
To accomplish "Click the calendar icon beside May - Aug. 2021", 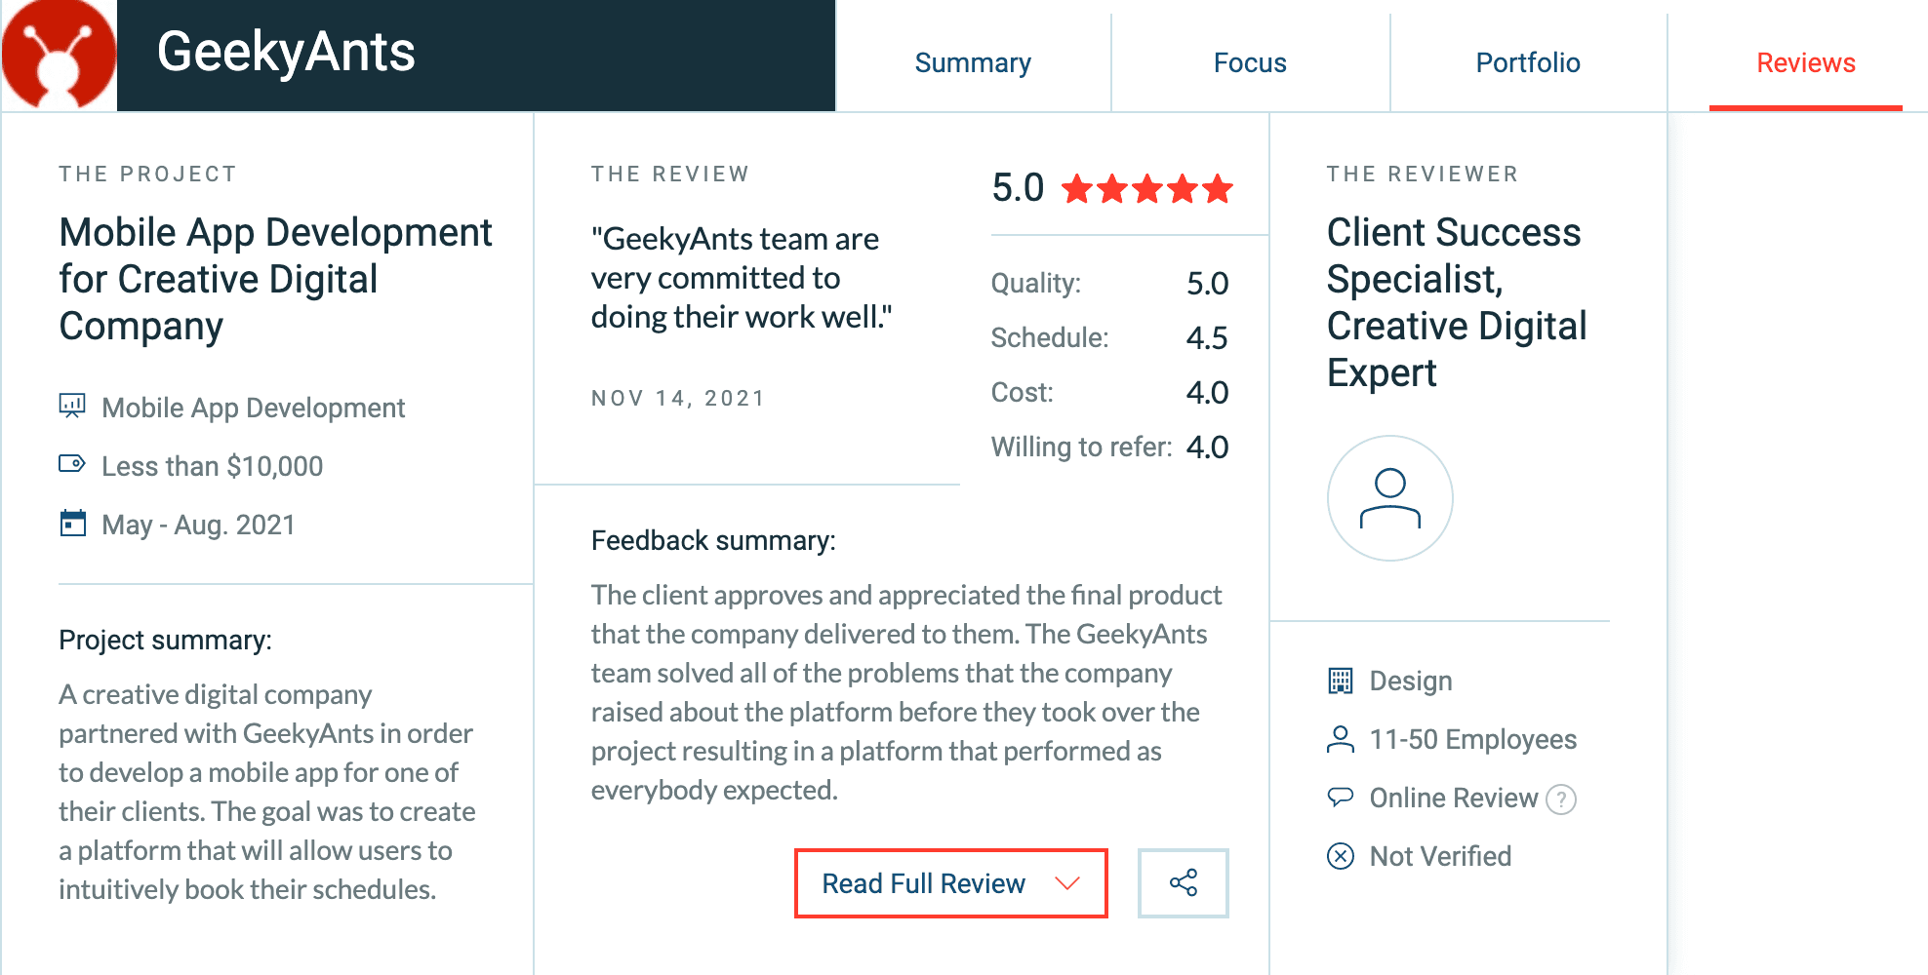I will [72, 524].
